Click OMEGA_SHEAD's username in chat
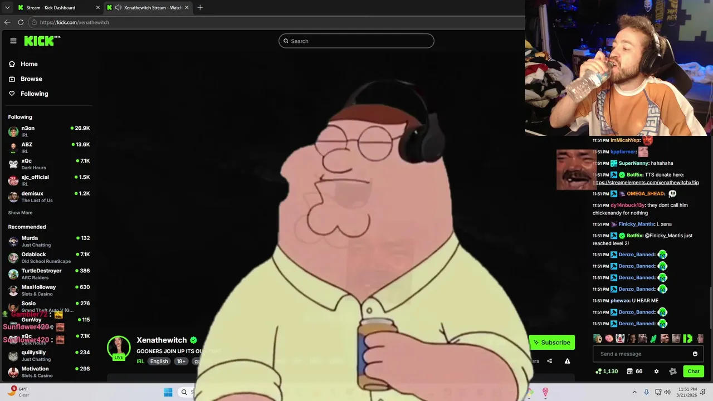 coord(646,194)
